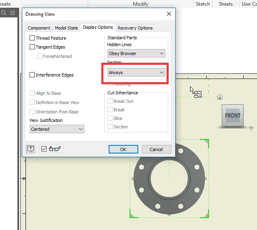Viewport: 257px width, 230px height.
Task: Toggle the Break Out checkbox
Action: (110, 101)
